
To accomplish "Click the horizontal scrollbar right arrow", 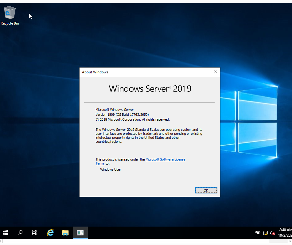I will (x=290, y=241).
